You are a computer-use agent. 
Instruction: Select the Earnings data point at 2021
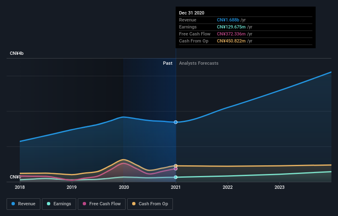pyautogui.click(x=176, y=177)
